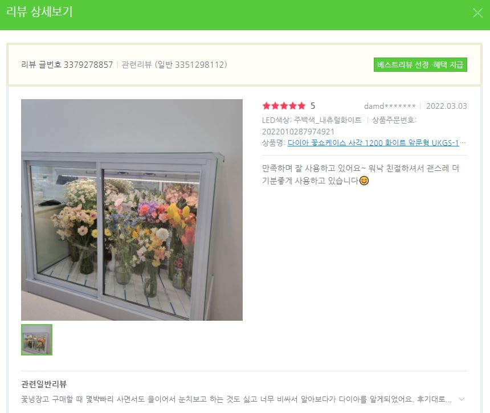Select the flower showcase thumbnail image
This screenshot has width=490, height=413.
(x=36, y=340)
